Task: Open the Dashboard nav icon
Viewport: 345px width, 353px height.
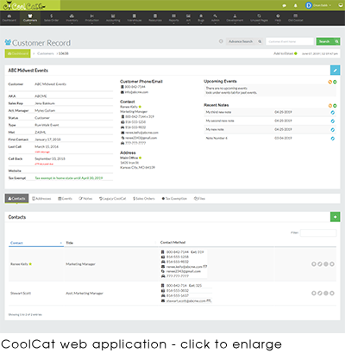Action: pos(9,18)
